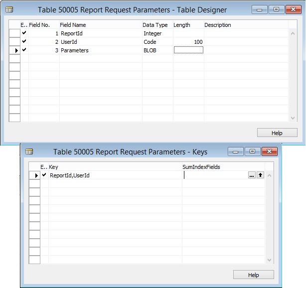The height and width of the screenshot is (288, 306).
Task: Select the row selector of ReportId row
Action: tap(14, 33)
